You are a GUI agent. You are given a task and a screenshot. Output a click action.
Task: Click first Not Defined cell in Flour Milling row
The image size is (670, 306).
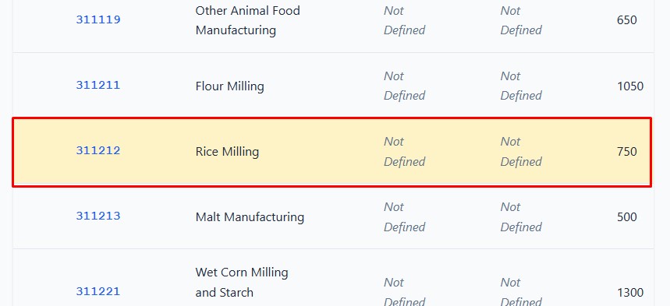[404, 86]
